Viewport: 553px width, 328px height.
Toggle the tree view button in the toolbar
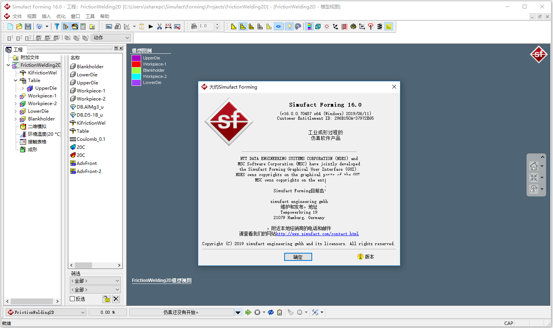coord(66,26)
